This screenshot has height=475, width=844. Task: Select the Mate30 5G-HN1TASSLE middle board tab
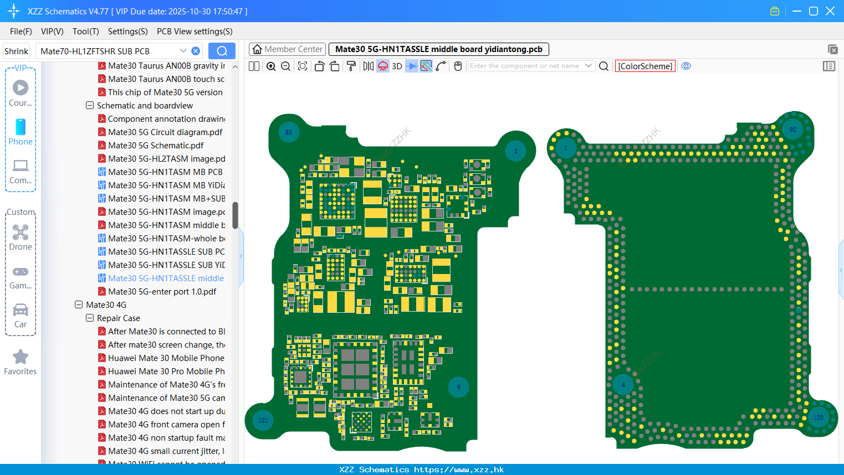tap(439, 49)
